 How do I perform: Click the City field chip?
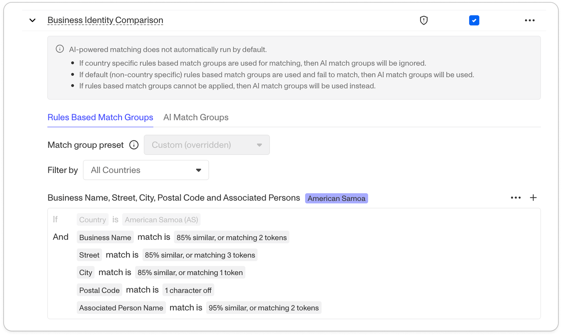(x=86, y=273)
